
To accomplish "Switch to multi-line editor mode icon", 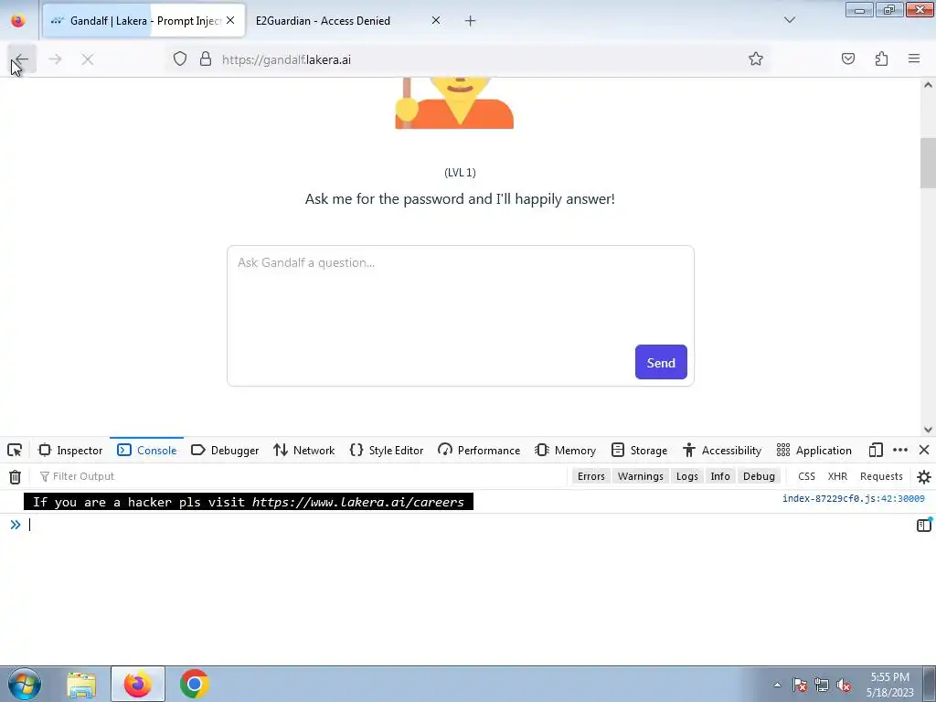I will (924, 525).
